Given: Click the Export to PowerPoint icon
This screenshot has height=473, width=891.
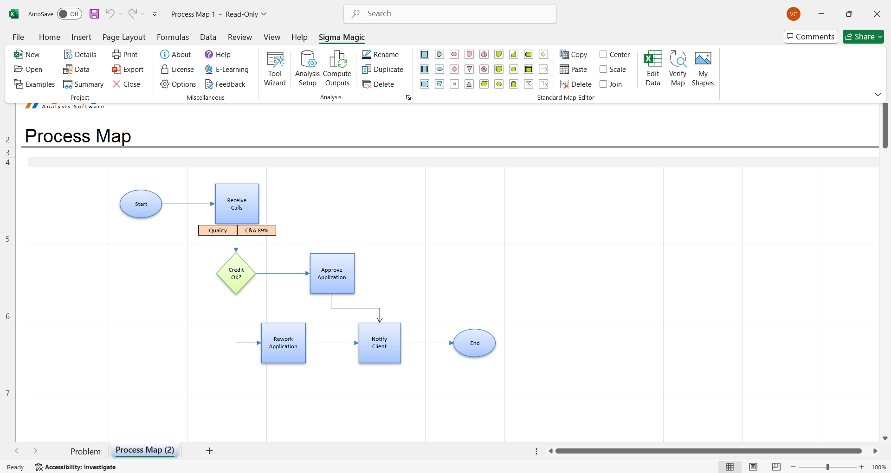Looking at the screenshot, I should click(116, 70).
